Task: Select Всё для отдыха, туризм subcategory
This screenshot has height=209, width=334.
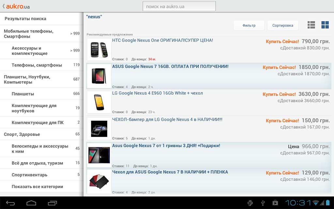Action: click(41, 163)
